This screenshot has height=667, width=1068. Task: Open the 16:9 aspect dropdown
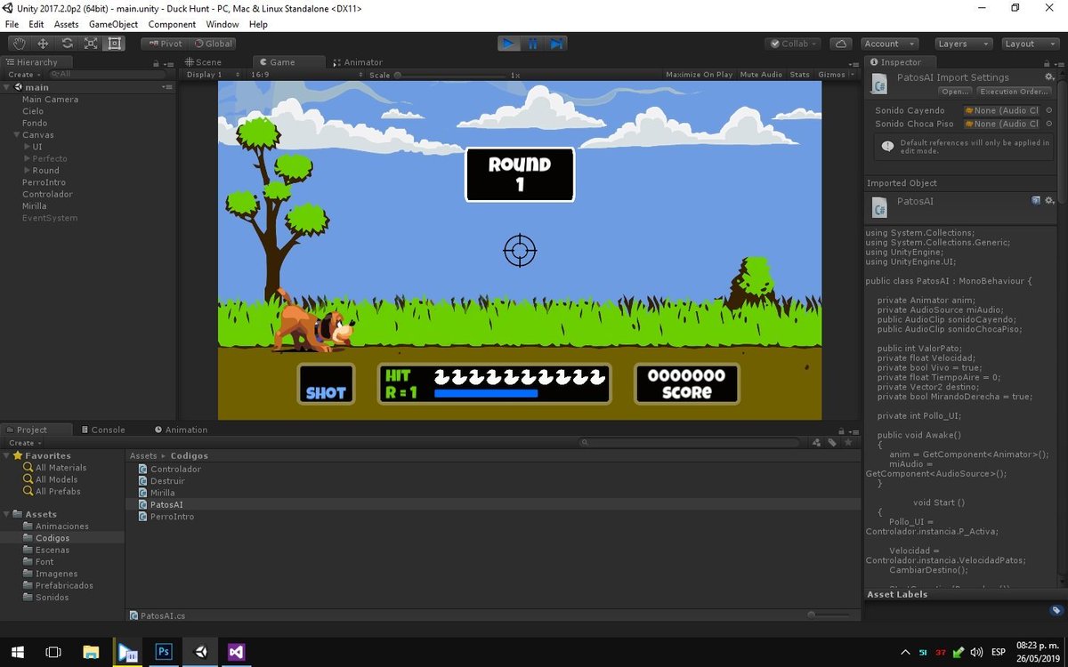click(305, 75)
